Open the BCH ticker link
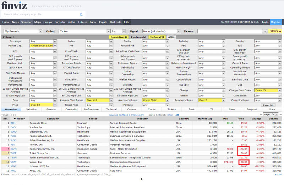The width and height of the screenshot is (284, 185). tap(13, 123)
